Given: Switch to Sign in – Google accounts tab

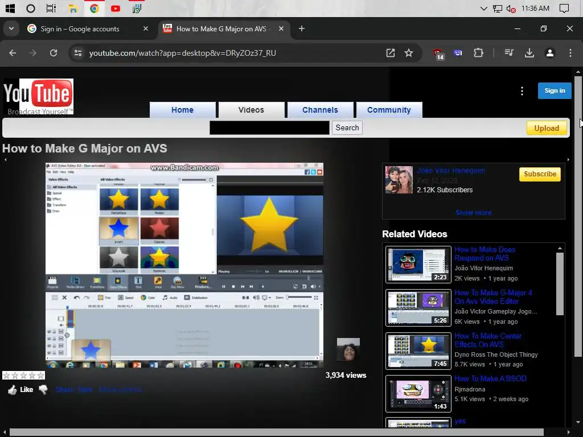Looking at the screenshot, I should tap(80, 28).
